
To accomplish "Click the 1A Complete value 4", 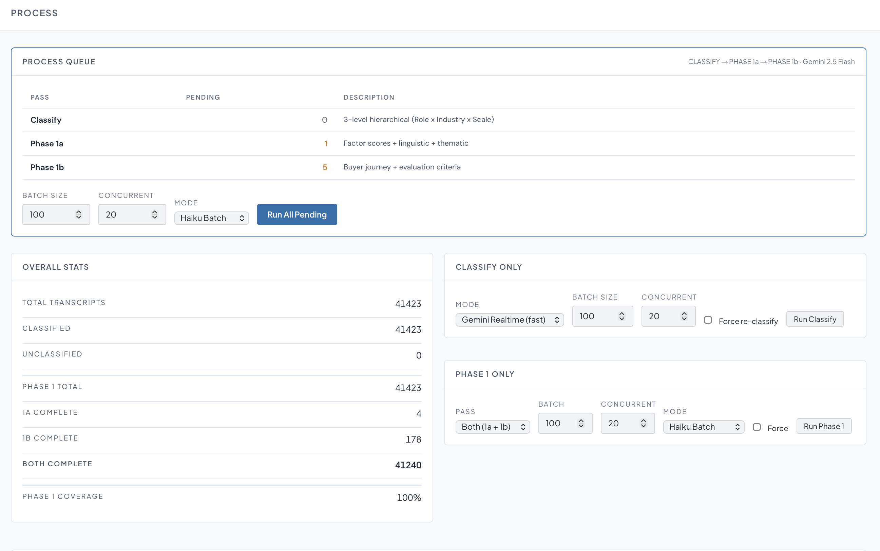I will click(419, 414).
